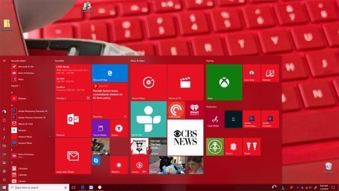Open the Xbox tile
Viewport: 339px width, 191px height.
(224, 82)
